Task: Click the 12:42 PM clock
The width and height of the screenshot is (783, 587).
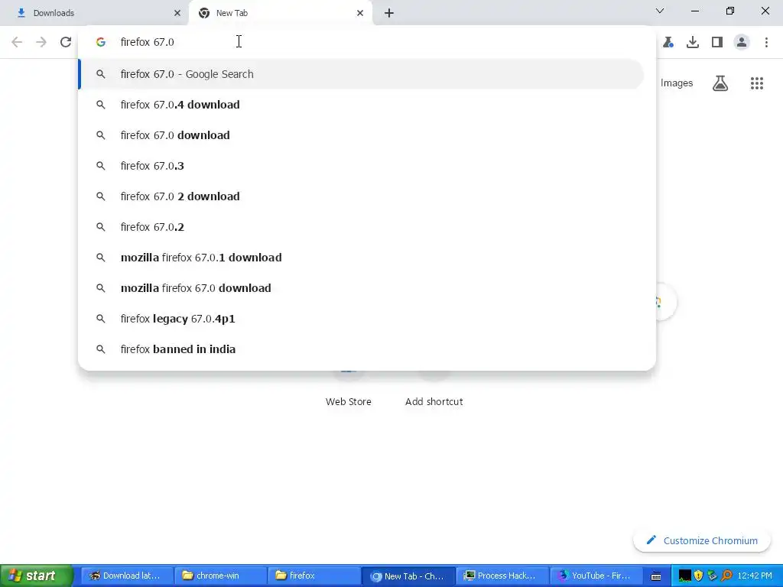Action: click(755, 576)
